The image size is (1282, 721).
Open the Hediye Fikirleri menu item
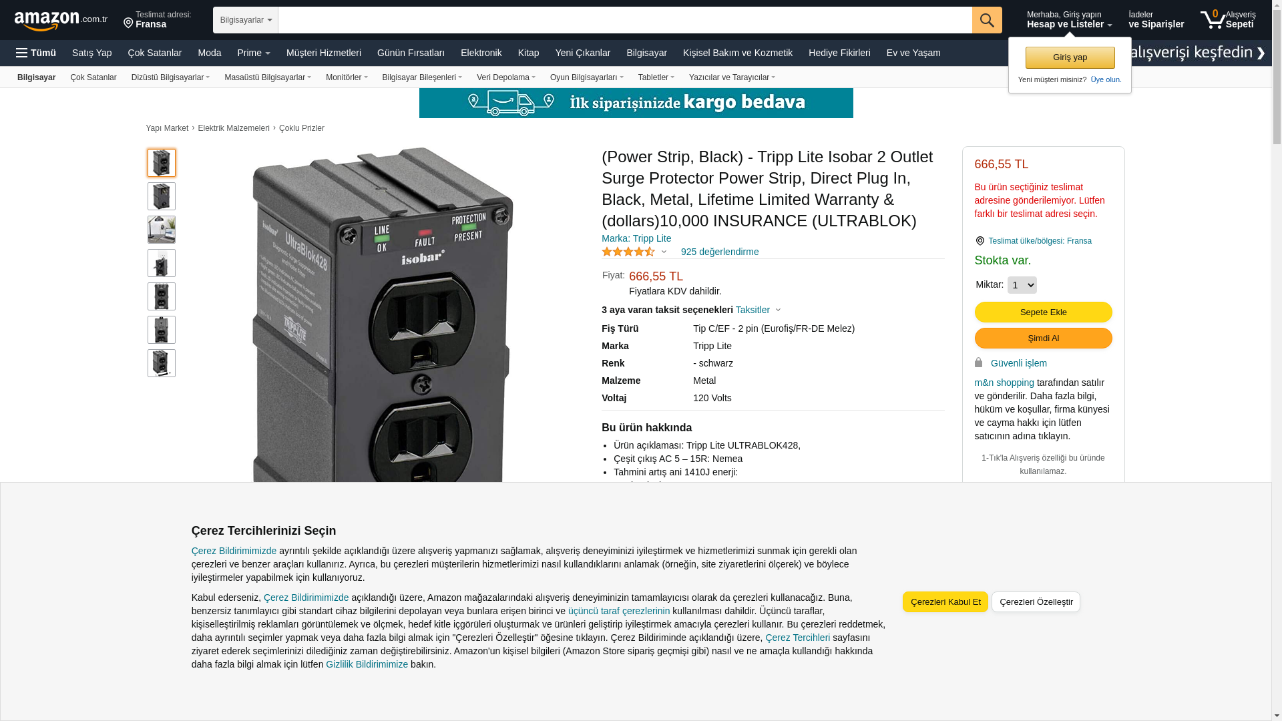pyautogui.click(x=839, y=53)
